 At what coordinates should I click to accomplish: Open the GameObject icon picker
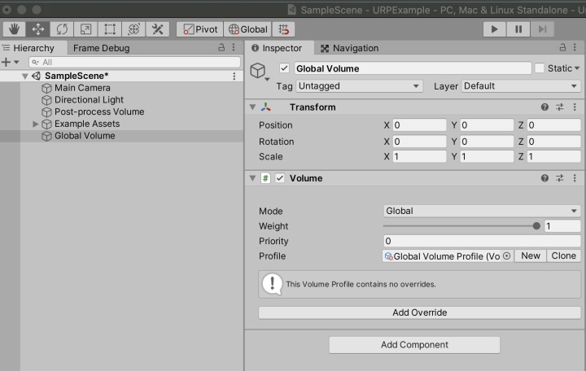259,71
